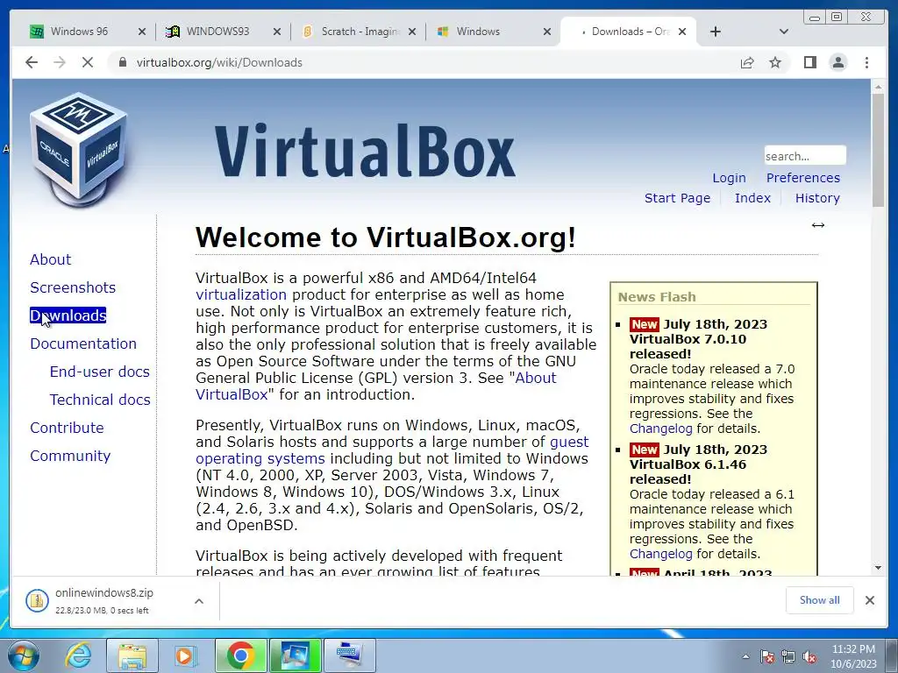Open the Community link

(x=70, y=456)
